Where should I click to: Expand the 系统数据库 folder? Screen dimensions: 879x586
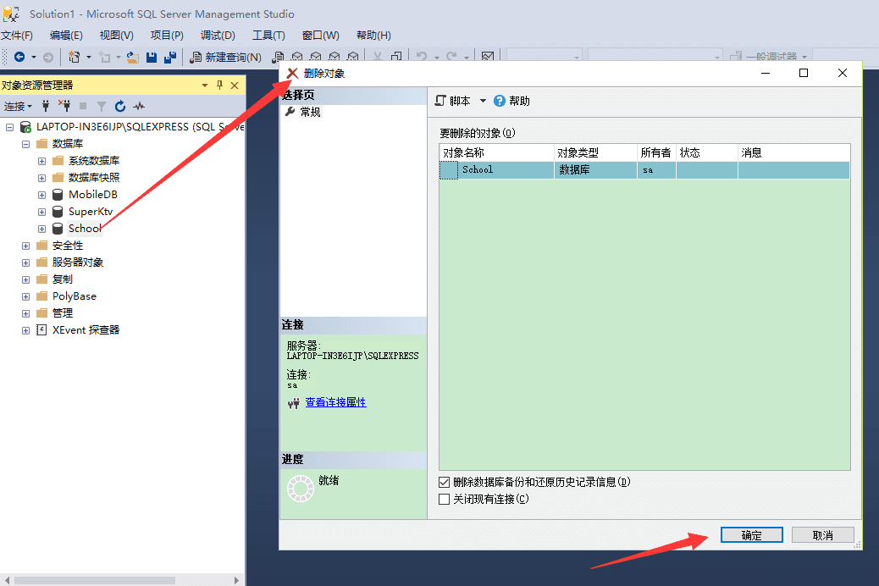[x=42, y=161]
